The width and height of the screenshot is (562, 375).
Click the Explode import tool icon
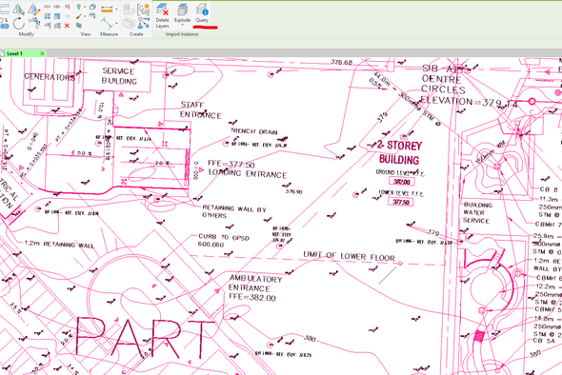click(x=182, y=10)
